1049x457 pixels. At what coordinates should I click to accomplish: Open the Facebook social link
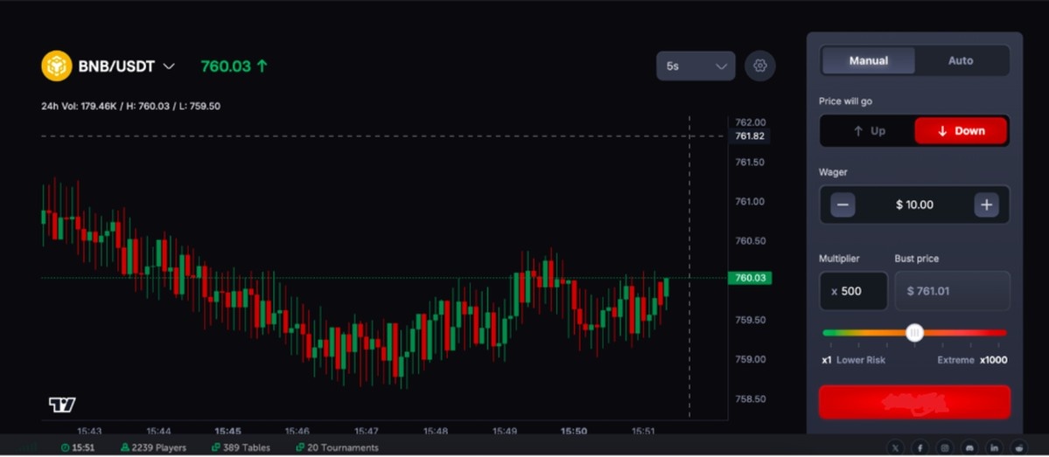click(x=920, y=447)
